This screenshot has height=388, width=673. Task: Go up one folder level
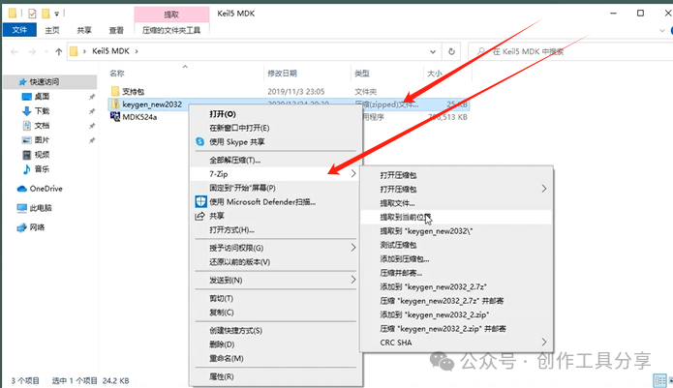[x=59, y=51]
